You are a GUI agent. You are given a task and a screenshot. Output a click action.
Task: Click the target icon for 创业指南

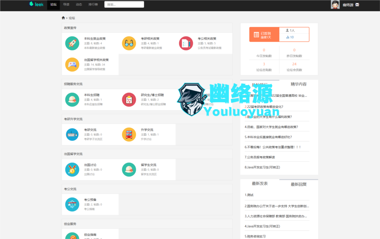72,236
